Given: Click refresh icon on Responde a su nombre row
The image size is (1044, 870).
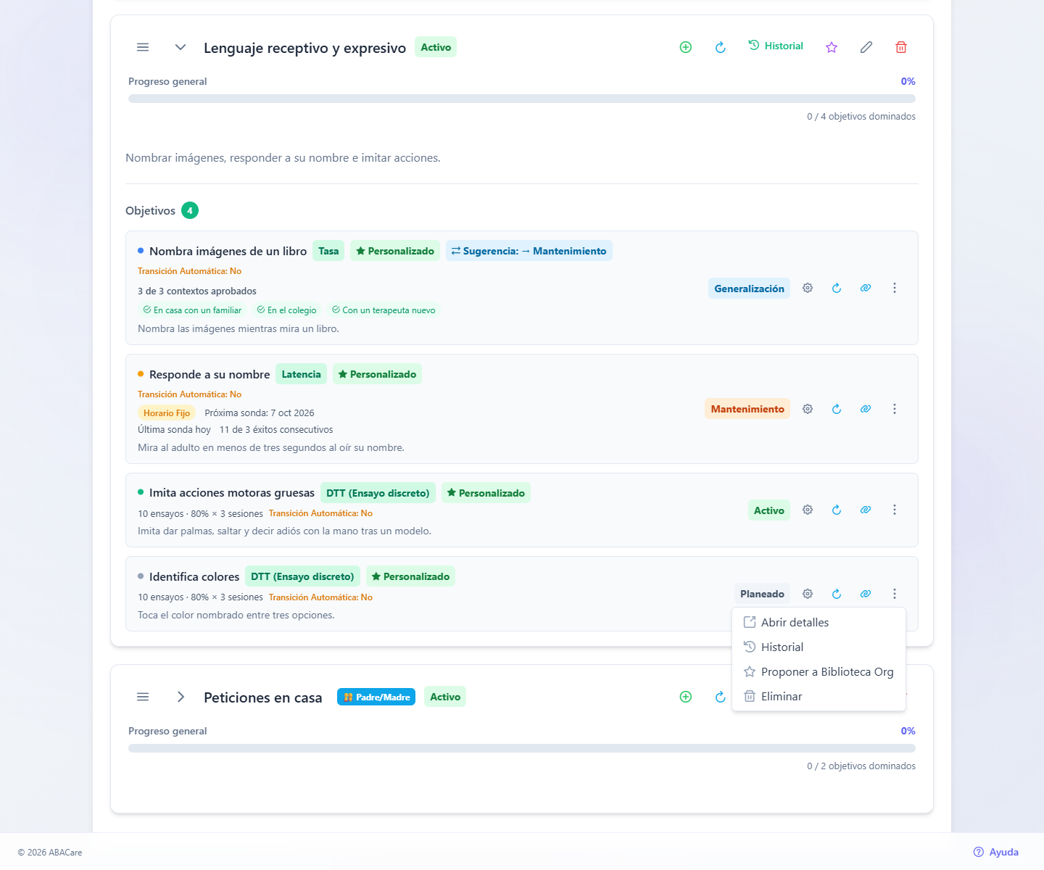Looking at the screenshot, I should [x=837, y=409].
